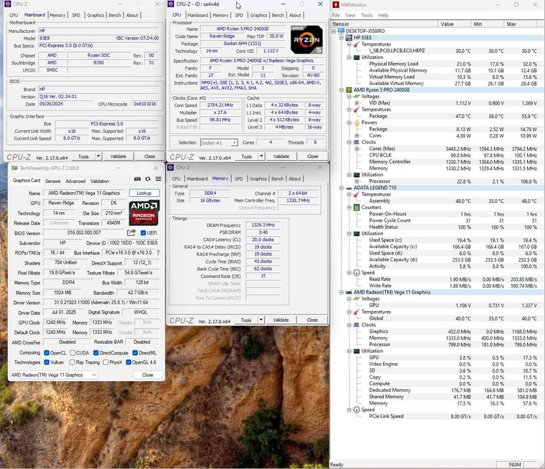
Task: Toggle the Ray Tracing checkbox
Action: [x=72, y=362]
